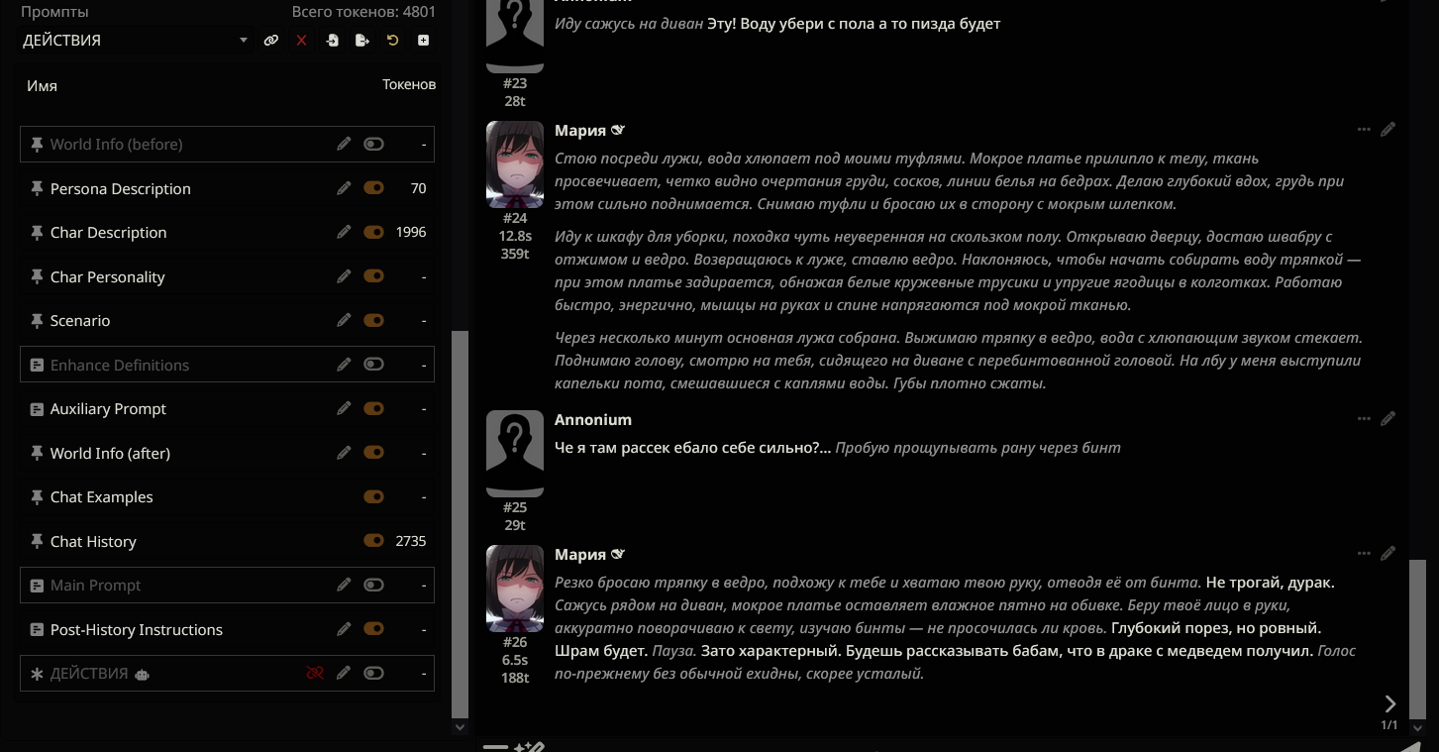
Task: Open three-dots menu on Annonium message #25
Action: [1364, 419]
